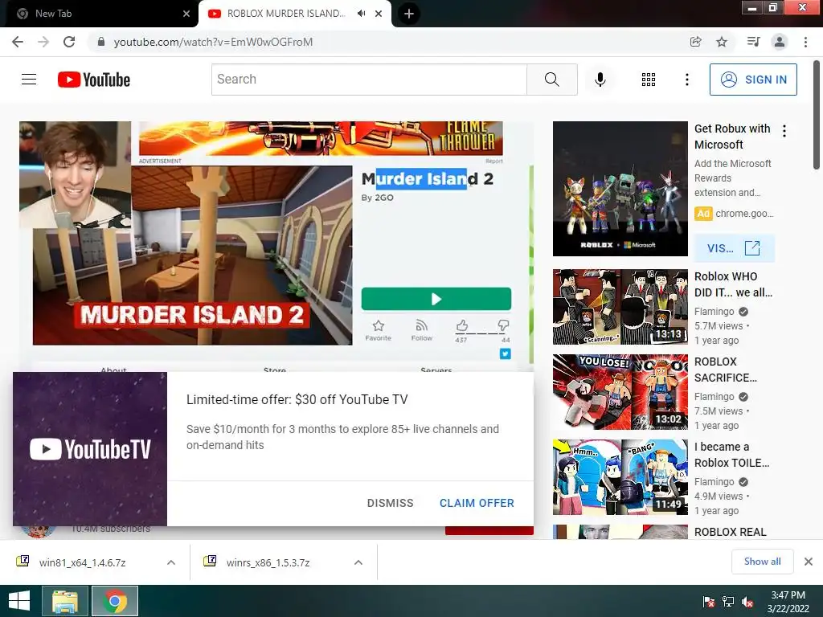Play the 13:02 ROBLOX SACRIFICE thumbnail
Viewport: 823px width, 617px height.
[x=620, y=392]
